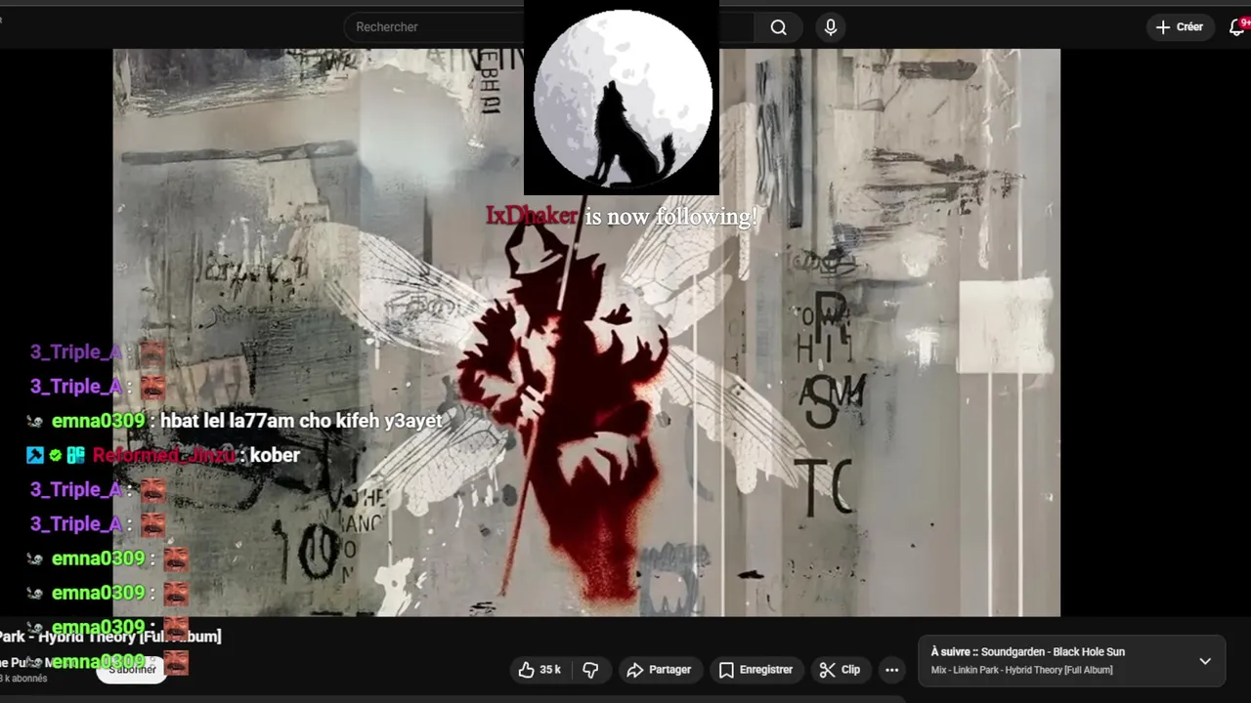Image resolution: width=1251 pixels, height=703 pixels.
Task: Click the Reformed_Jinzu username in chat
Action: [x=164, y=455]
